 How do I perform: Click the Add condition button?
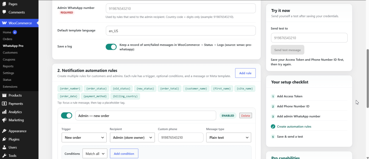click(x=124, y=154)
